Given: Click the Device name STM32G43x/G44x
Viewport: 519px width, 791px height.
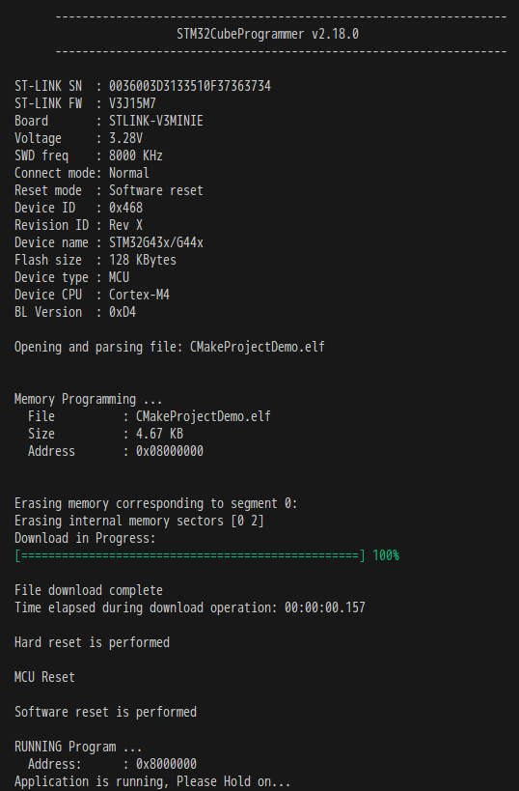Looking at the screenshot, I should point(156,242).
